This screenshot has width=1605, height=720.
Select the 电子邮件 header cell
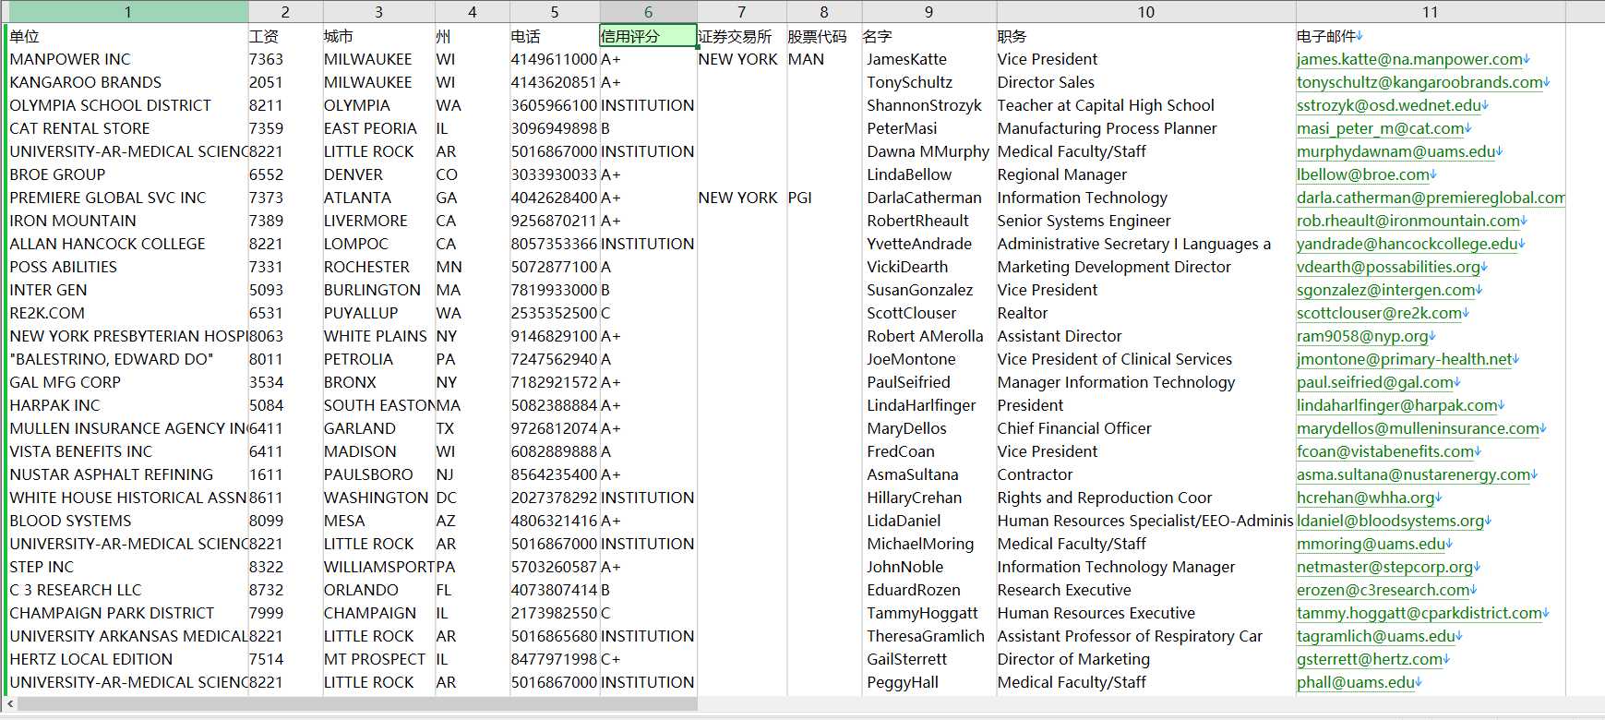click(x=1430, y=36)
